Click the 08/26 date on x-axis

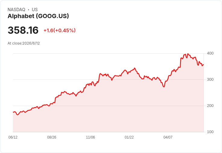click(52, 137)
